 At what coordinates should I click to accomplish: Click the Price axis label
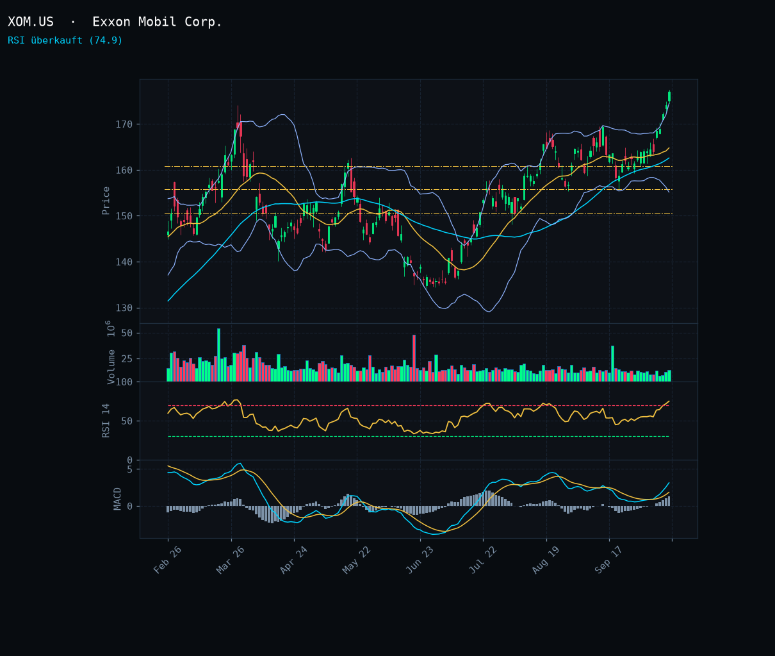click(106, 201)
